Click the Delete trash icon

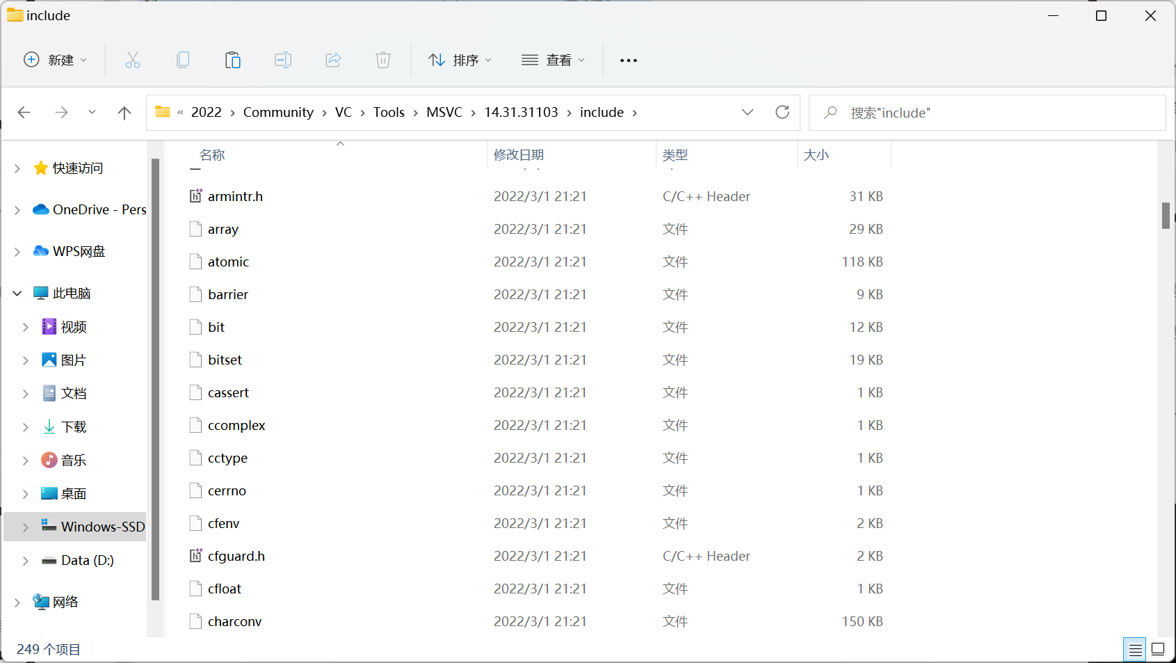[383, 60]
